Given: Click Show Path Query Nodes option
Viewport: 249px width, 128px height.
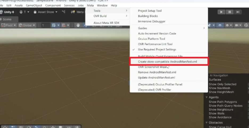Looking at the screenshot, I should click(226, 106).
